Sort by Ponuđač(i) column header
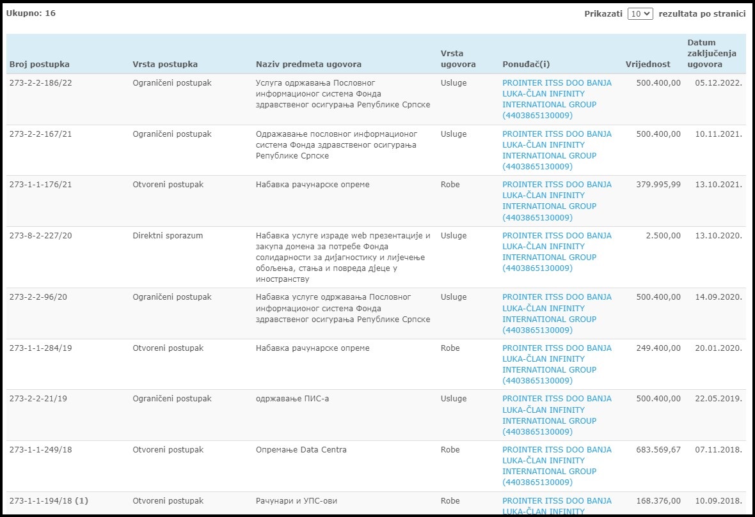This screenshot has width=755, height=517. [x=526, y=64]
